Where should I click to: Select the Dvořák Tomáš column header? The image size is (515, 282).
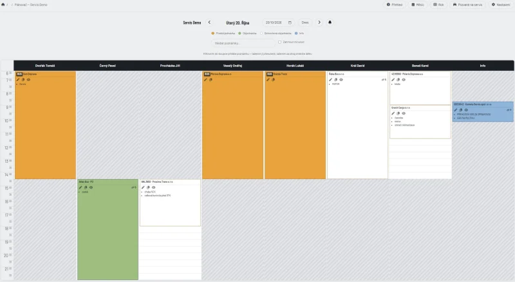pos(45,66)
